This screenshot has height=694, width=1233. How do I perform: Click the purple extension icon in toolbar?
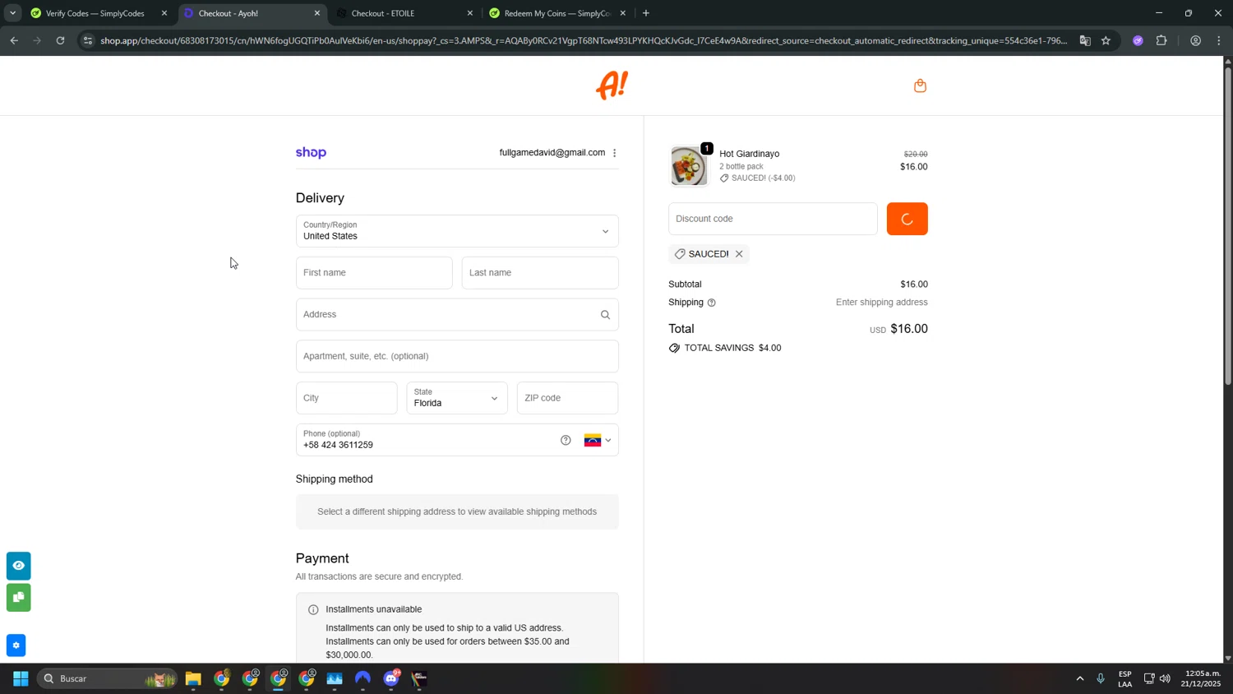click(x=1138, y=40)
